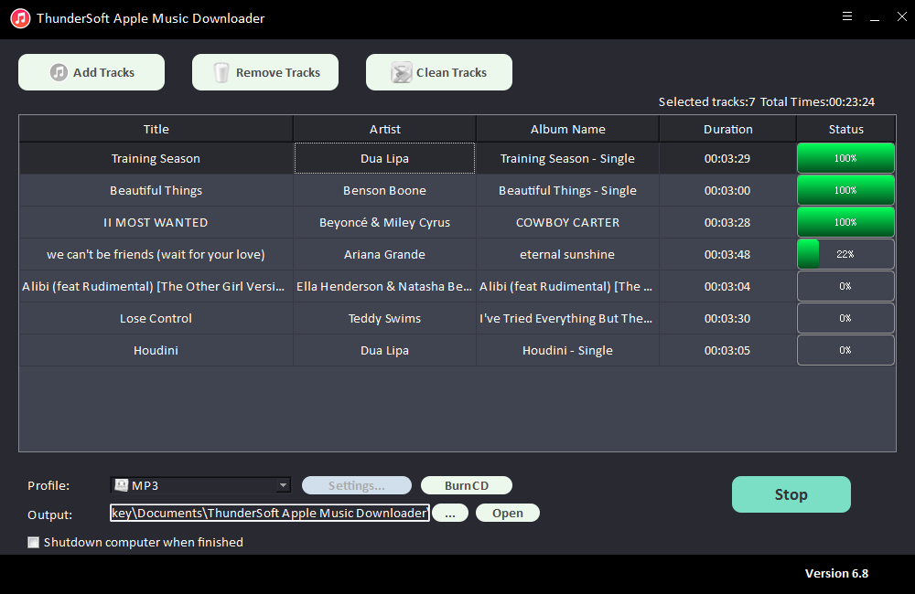
Task: Sort tracks by Artist column header
Action: 384,129
